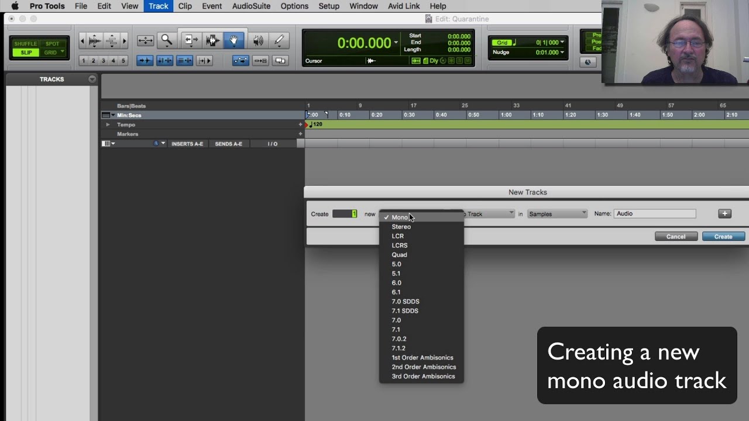Screen dimensions: 749x421
Task: Choose 1st Order Ambisonics format
Action: [421, 358]
